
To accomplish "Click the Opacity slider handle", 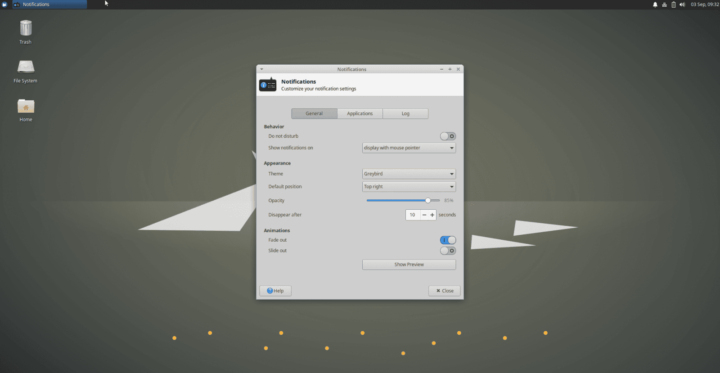I will coord(428,201).
